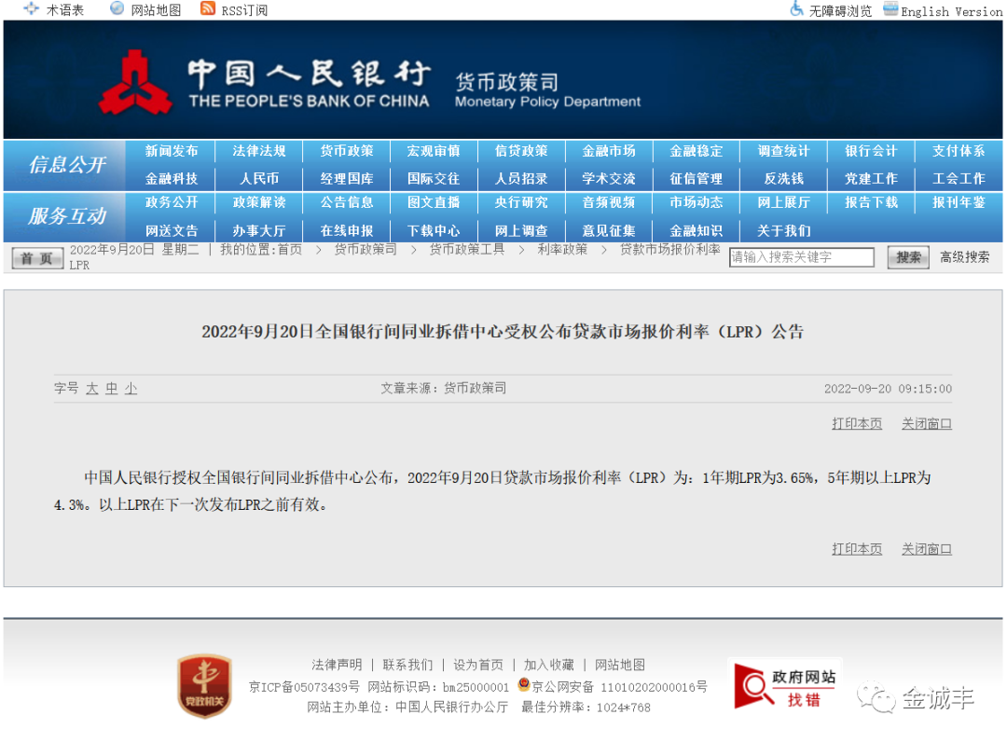The image size is (1007, 742).
Task: Click the red People's Bank of China logo
Action: pos(135,83)
